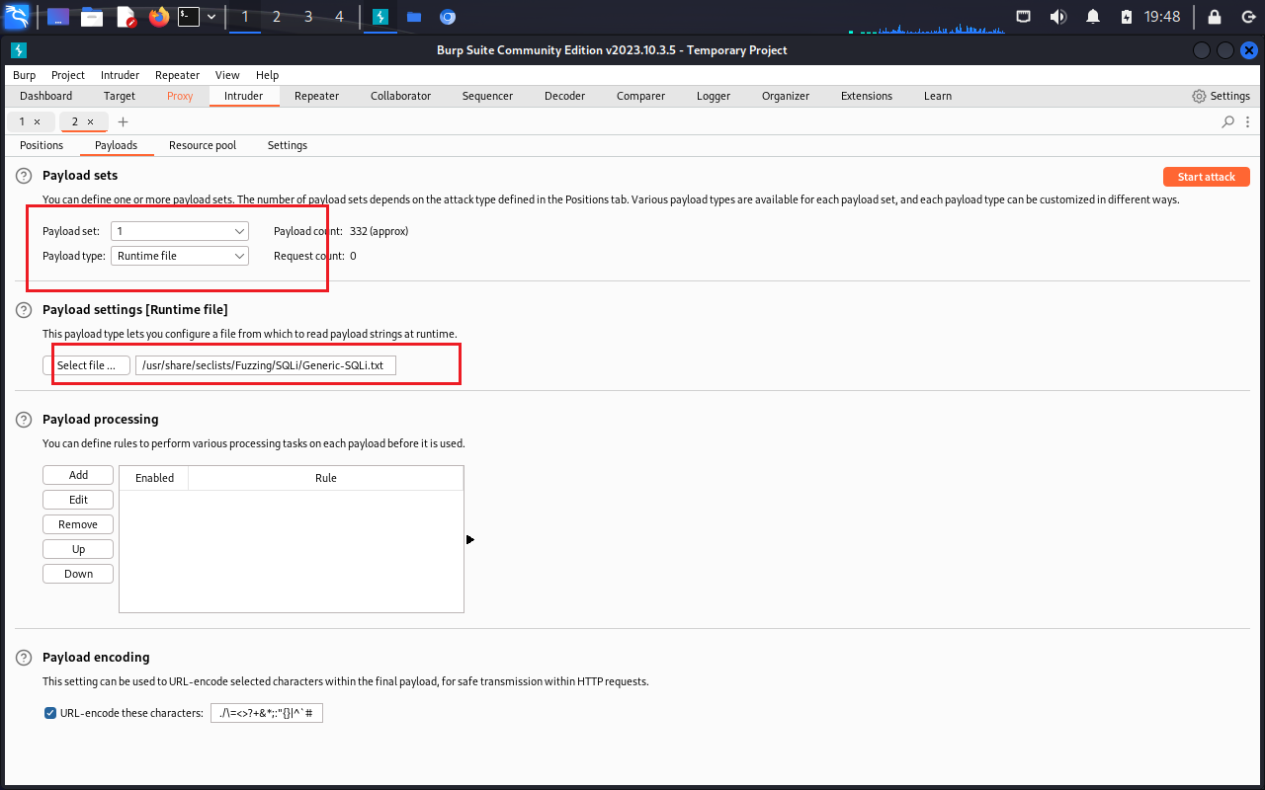Click Remove in Payload processing
Screen dimensions: 1265x790
click(78, 524)
